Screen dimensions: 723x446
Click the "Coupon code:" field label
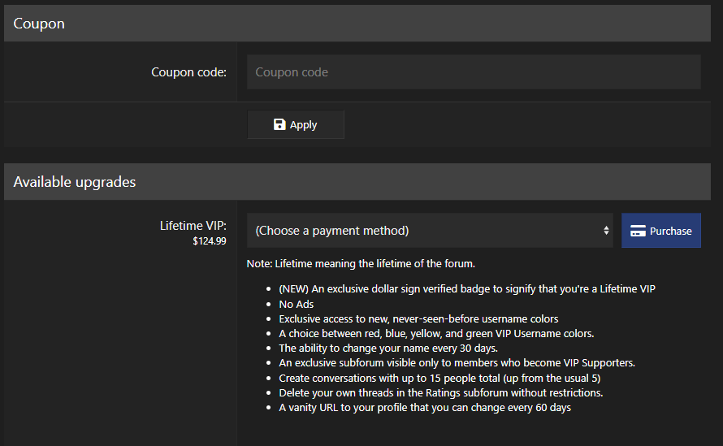pos(188,72)
